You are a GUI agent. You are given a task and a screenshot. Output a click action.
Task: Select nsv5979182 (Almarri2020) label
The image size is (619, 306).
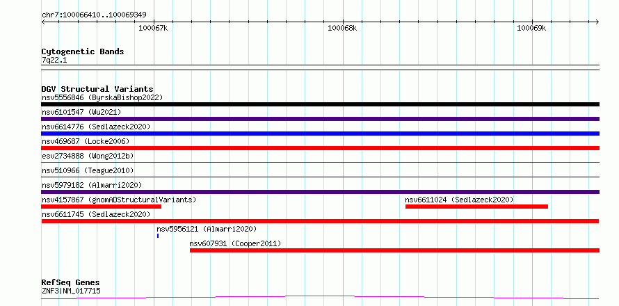(x=92, y=185)
